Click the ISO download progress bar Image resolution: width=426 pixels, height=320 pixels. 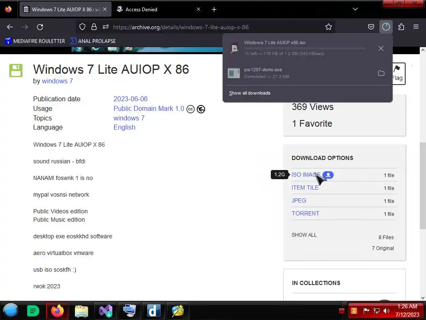(305, 48)
